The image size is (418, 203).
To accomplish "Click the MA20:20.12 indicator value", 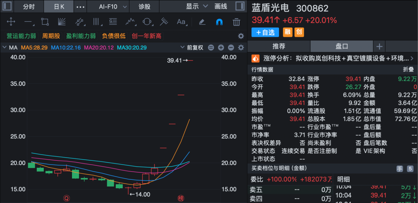I will [x=99, y=48].
